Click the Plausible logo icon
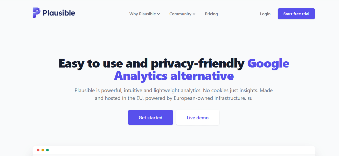The image size is (339, 156). (37, 13)
